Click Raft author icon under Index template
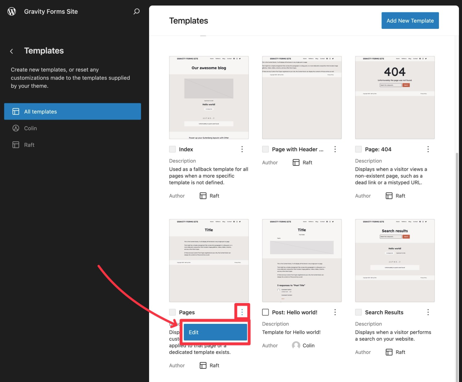Image resolution: width=462 pixels, height=382 pixels. [203, 196]
